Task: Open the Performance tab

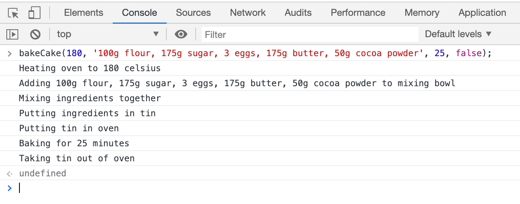Action: pos(358,13)
